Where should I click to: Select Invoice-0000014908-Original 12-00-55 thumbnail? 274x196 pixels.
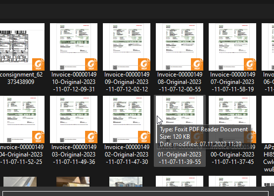pyautogui.click(x=180, y=47)
